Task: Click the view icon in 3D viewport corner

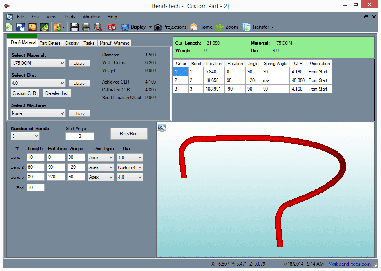Action: (x=162, y=127)
